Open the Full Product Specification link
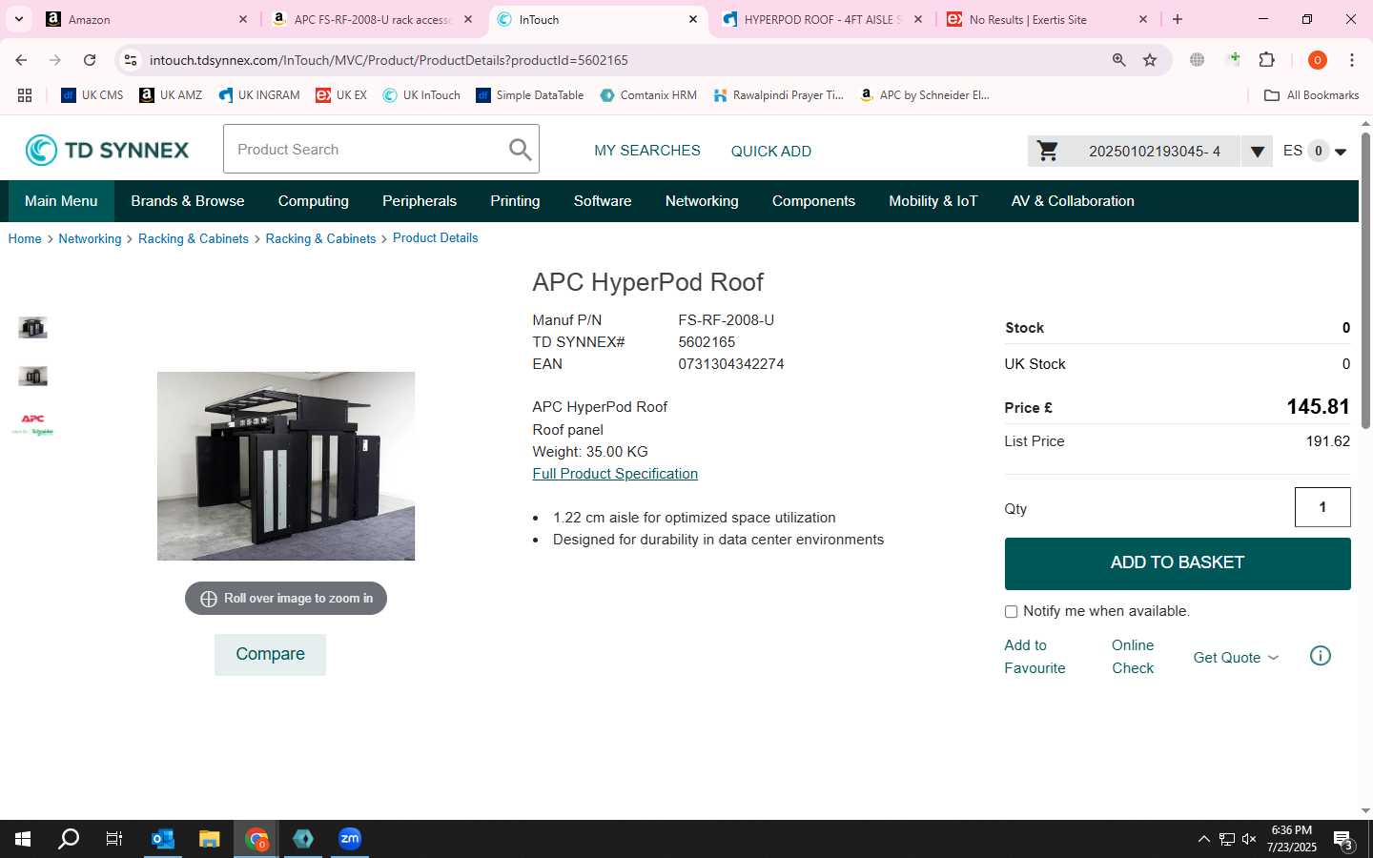Screen dimensions: 1373x858 coord(615,474)
